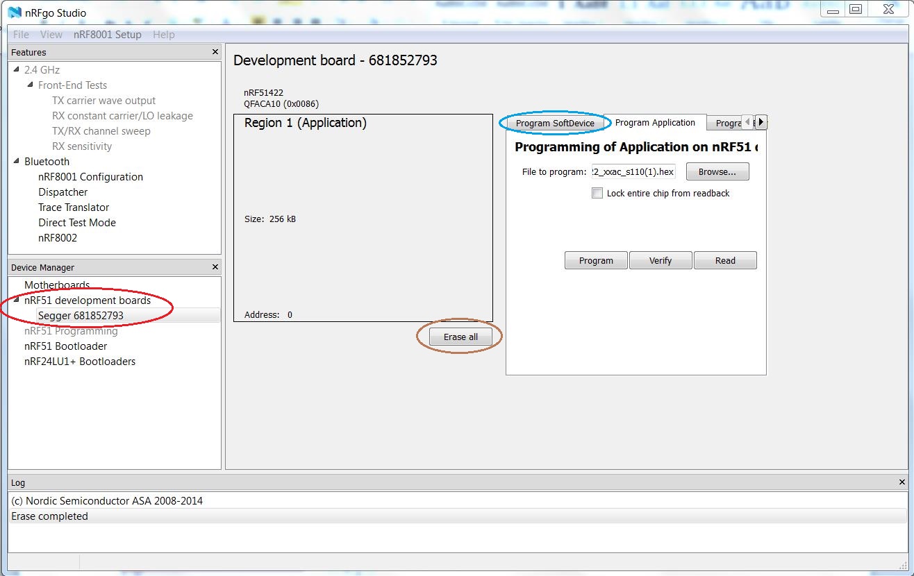
Task: Click the Bluetooth label
Action: [47, 162]
